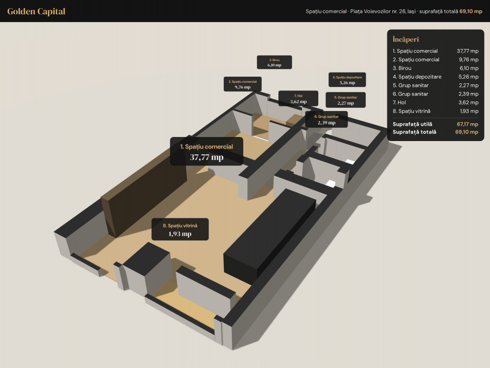The height and width of the screenshot is (368, 490).
Task: Click the 4. Spațiu depozitare callout above the plan
Action: click(x=347, y=80)
